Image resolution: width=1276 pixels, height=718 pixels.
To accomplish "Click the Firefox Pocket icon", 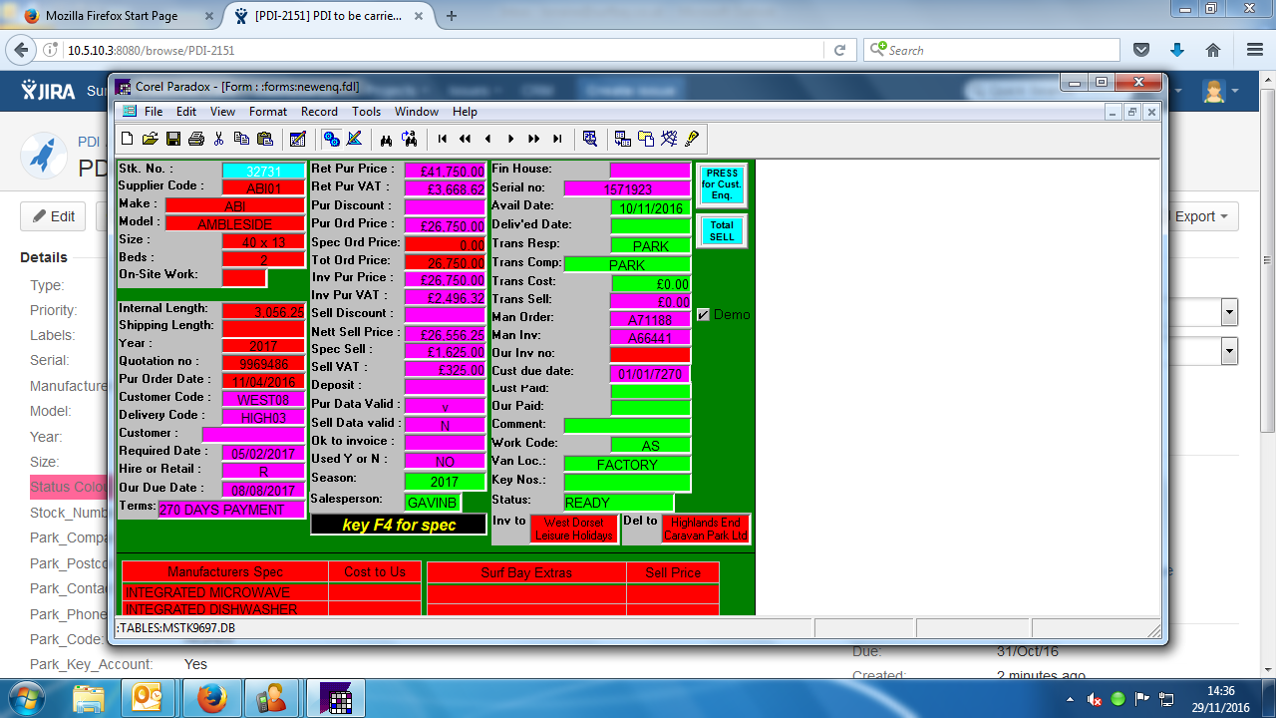I will pyautogui.click(x=1142, y=50).
